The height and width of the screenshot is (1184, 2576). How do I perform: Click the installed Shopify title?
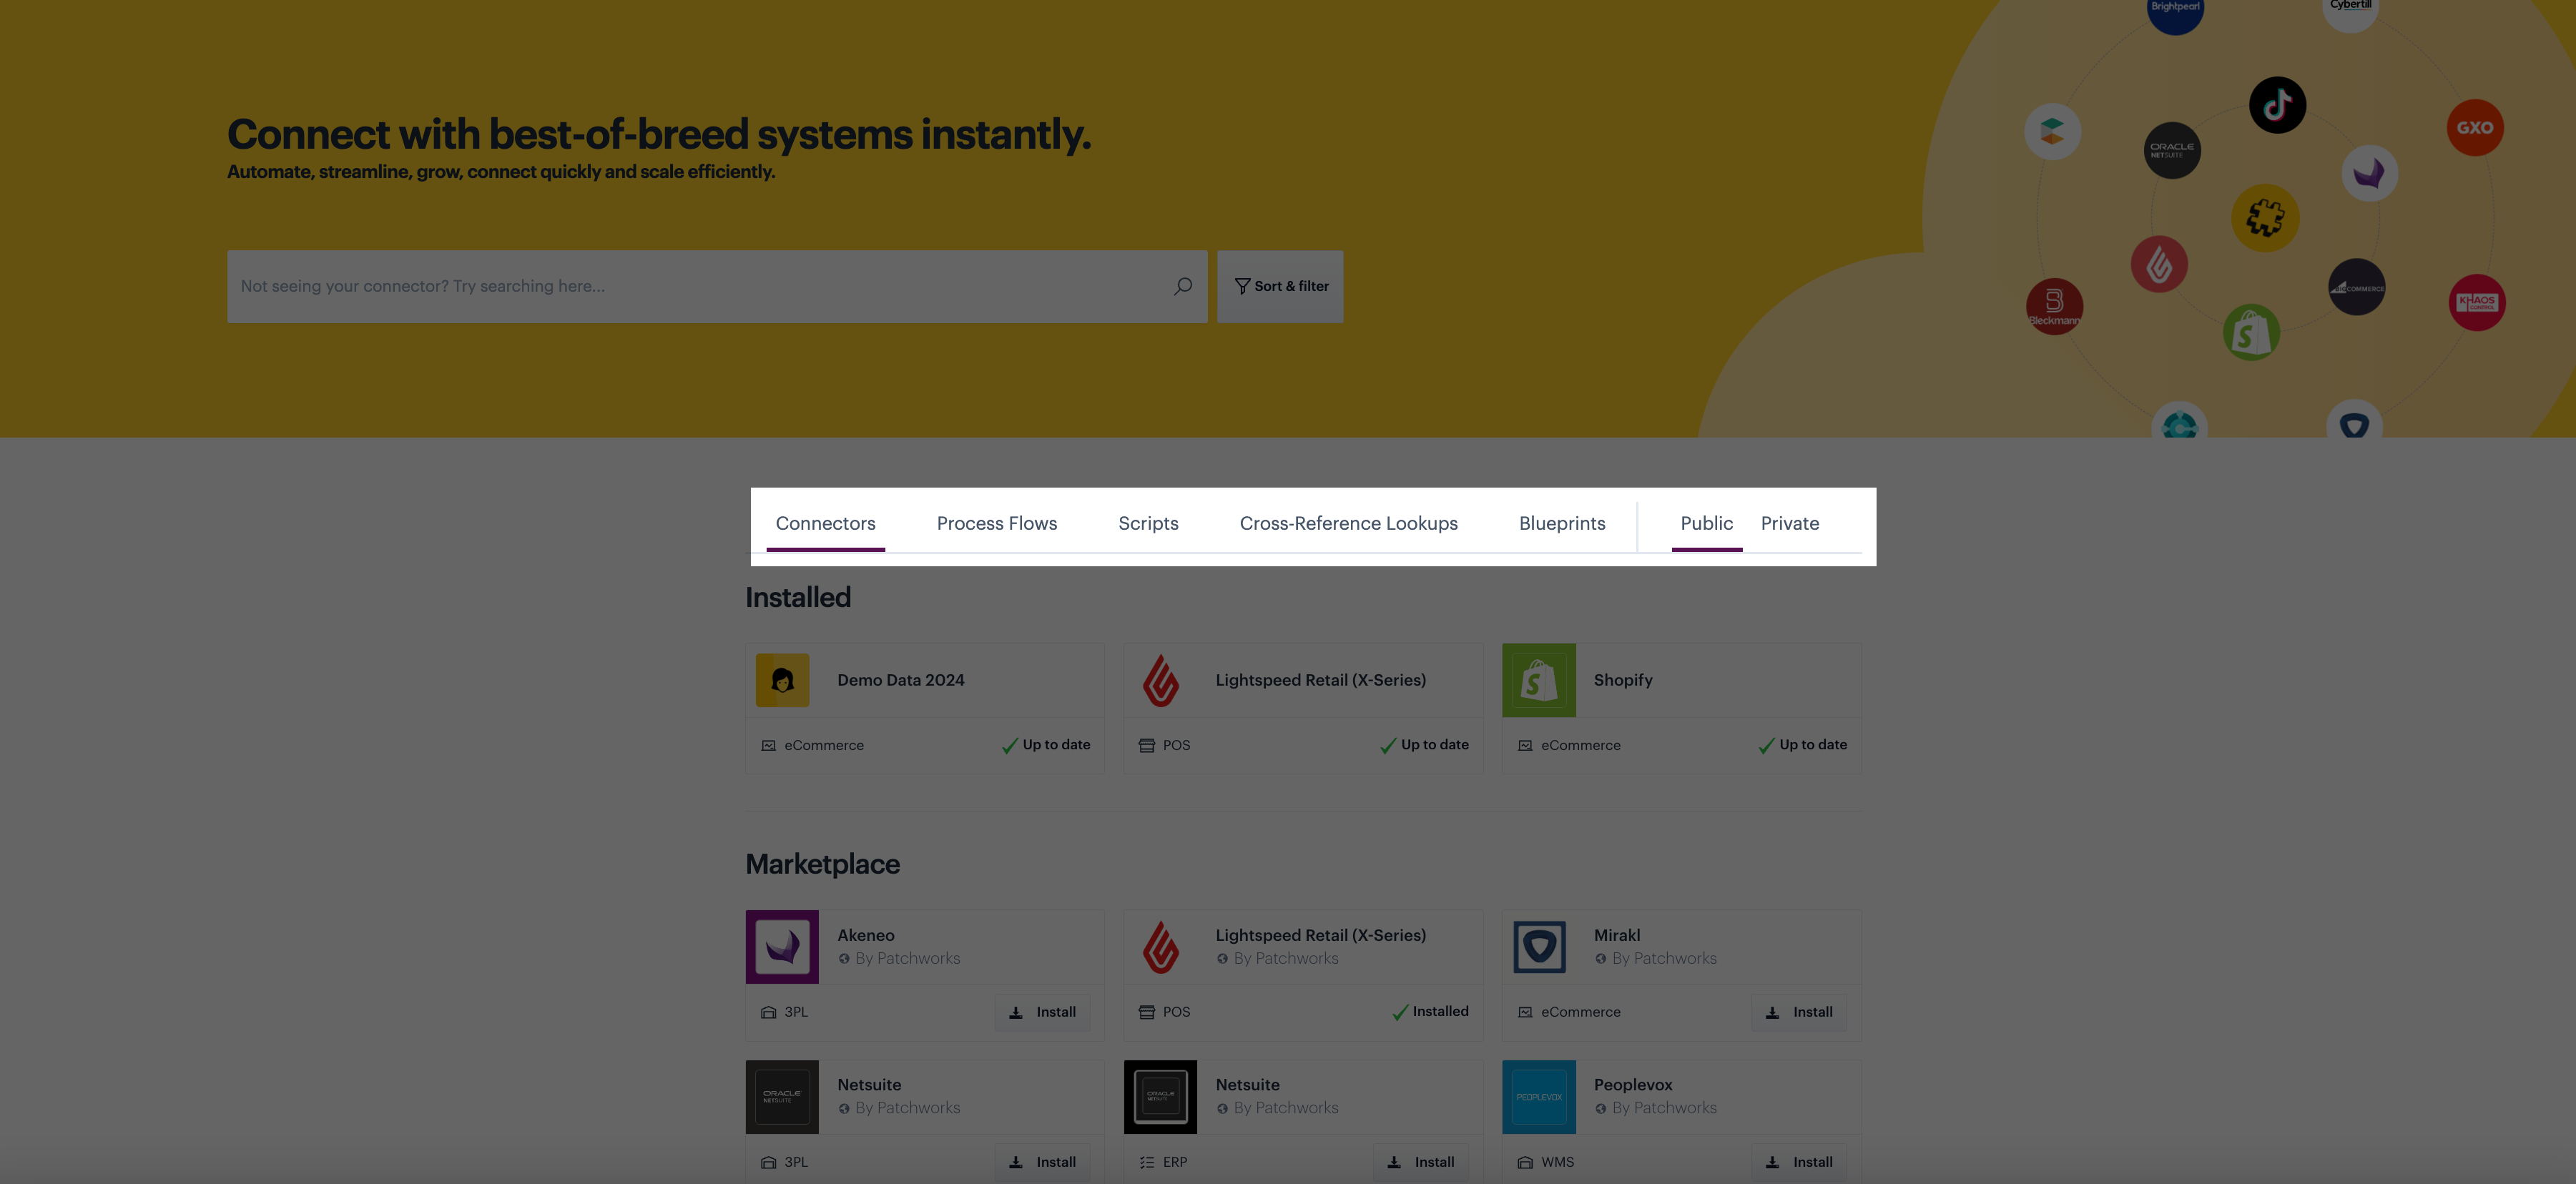(1622, 680)
